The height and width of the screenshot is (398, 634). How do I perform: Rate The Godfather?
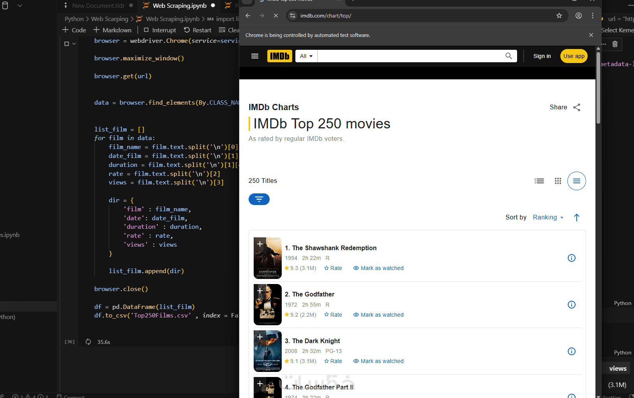[333, 315]
